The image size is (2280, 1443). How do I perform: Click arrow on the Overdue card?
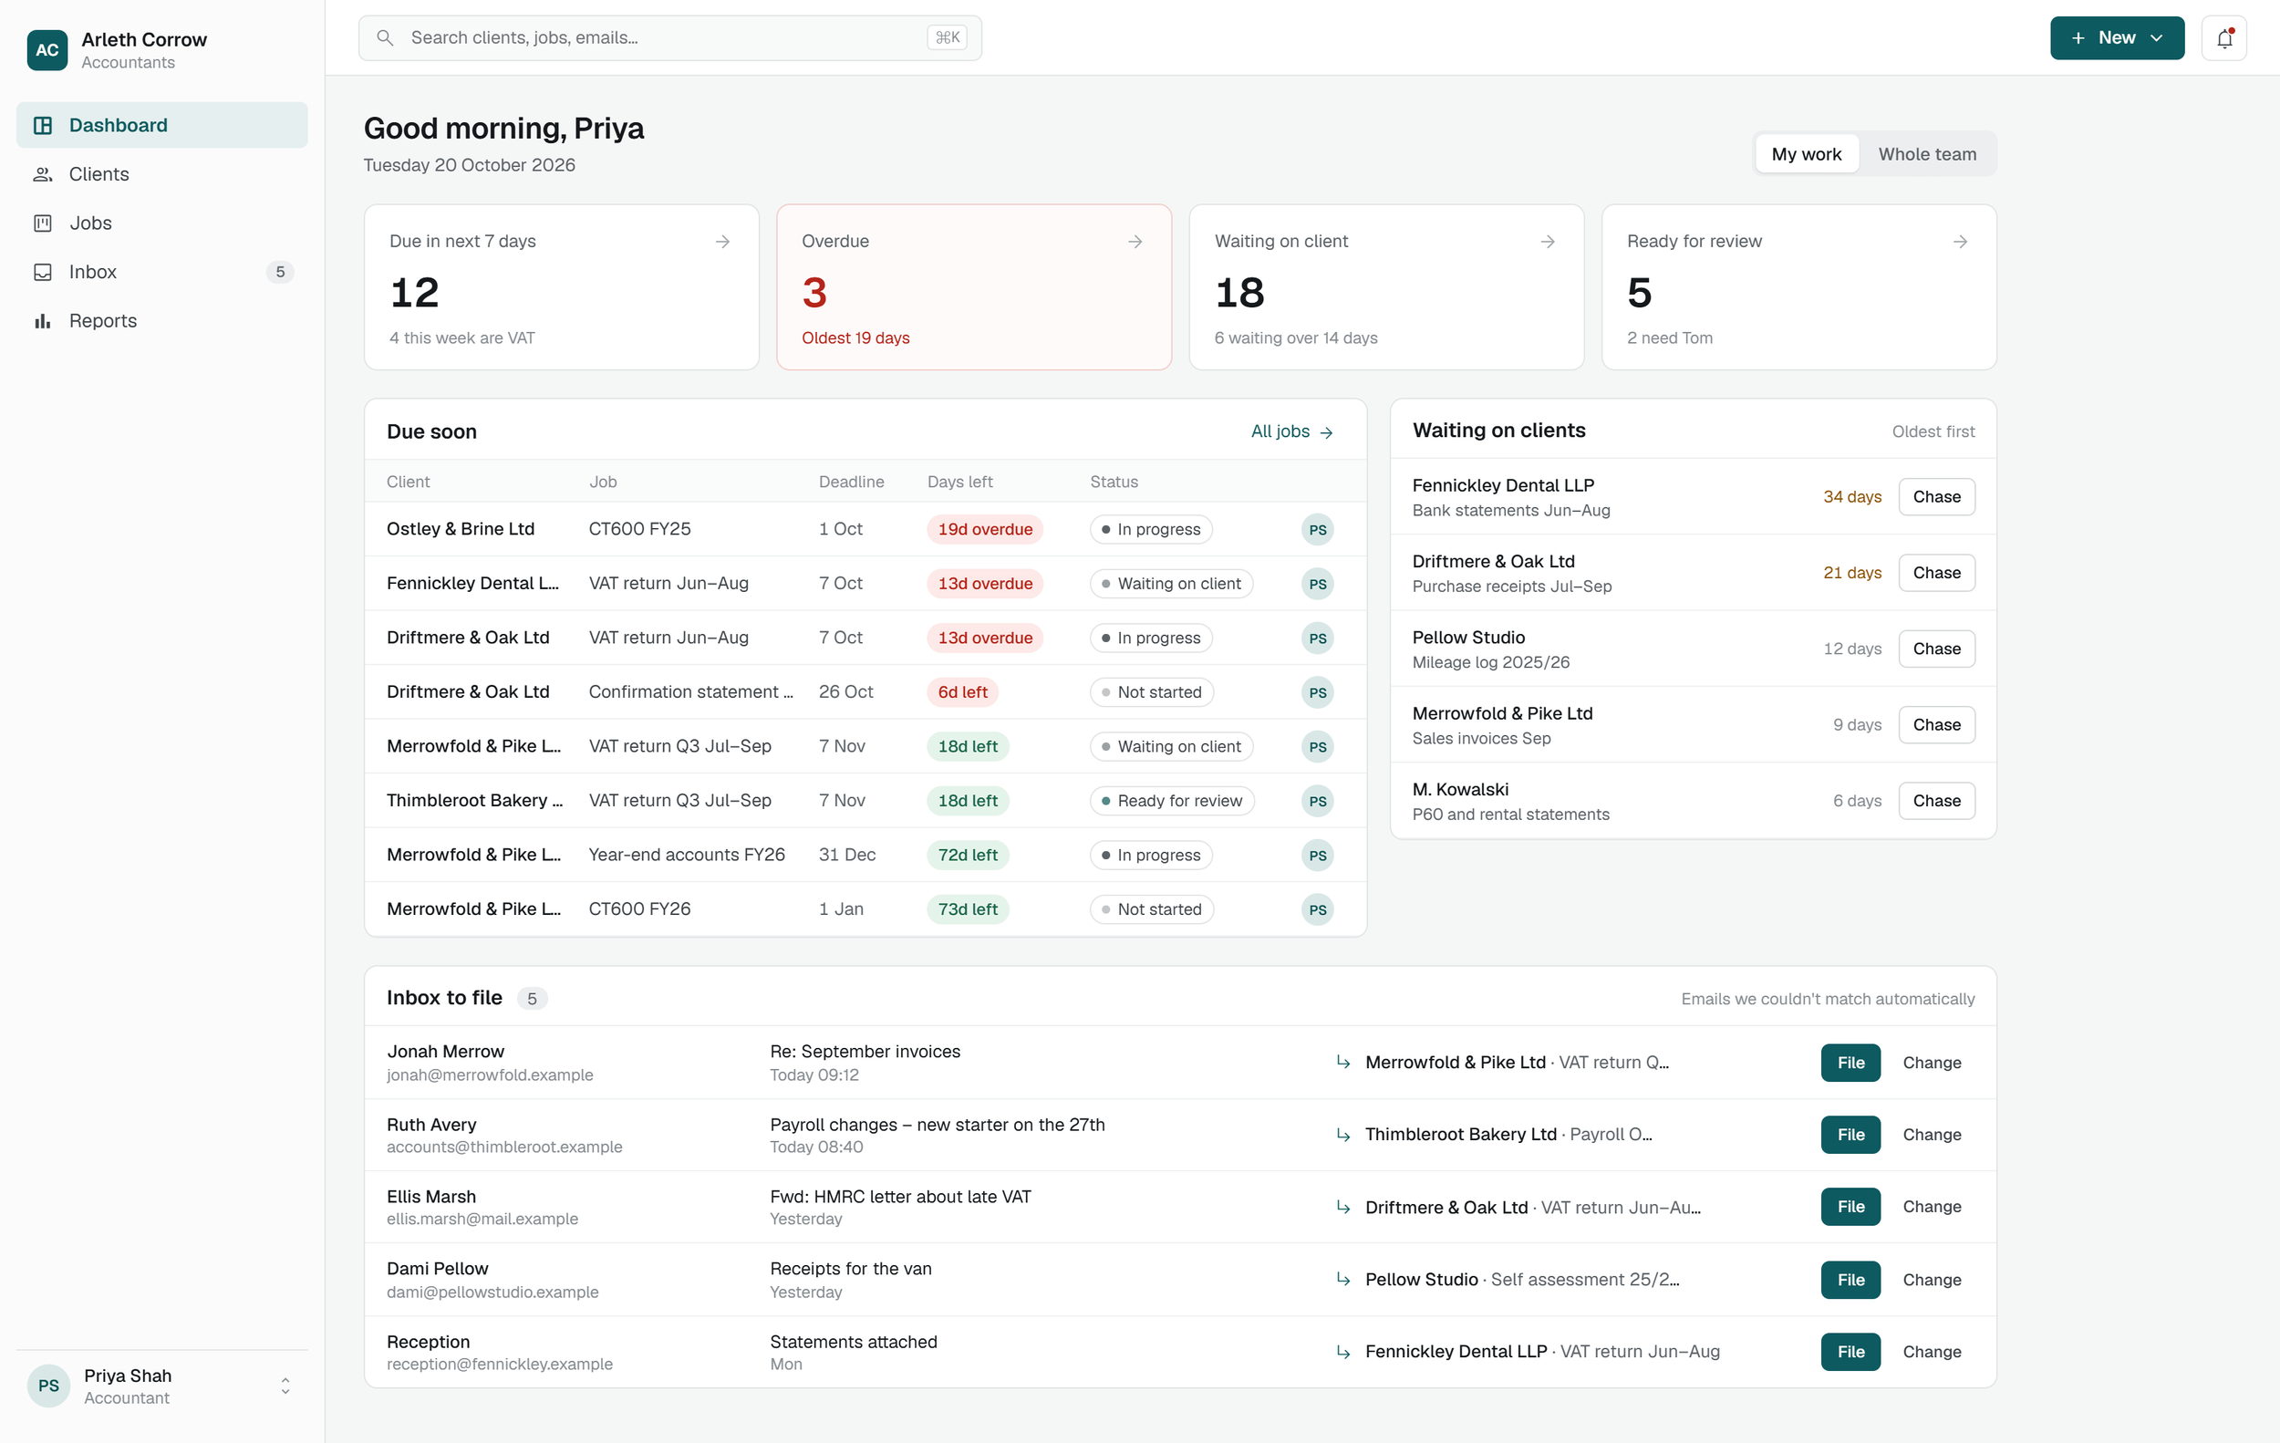click(x=1135, y=242)
